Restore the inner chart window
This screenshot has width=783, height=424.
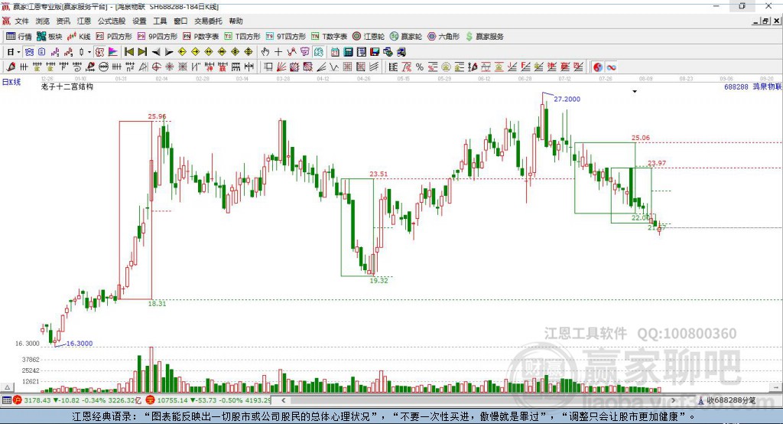click(766, 21)
